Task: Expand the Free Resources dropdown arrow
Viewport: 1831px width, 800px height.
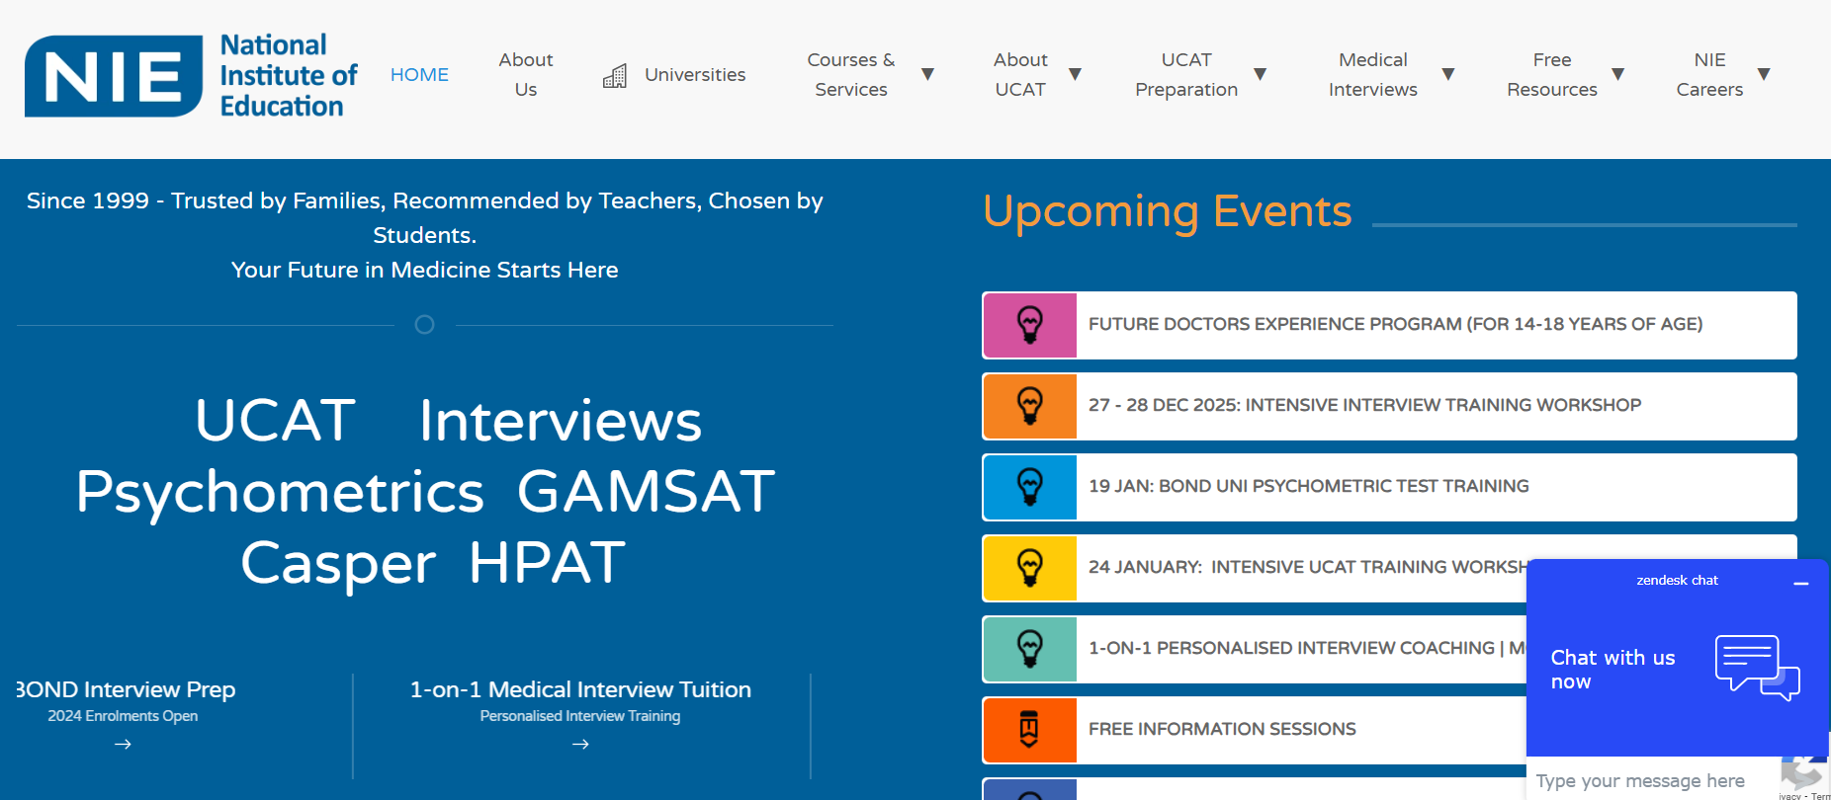Action: tap(1617, 74)
